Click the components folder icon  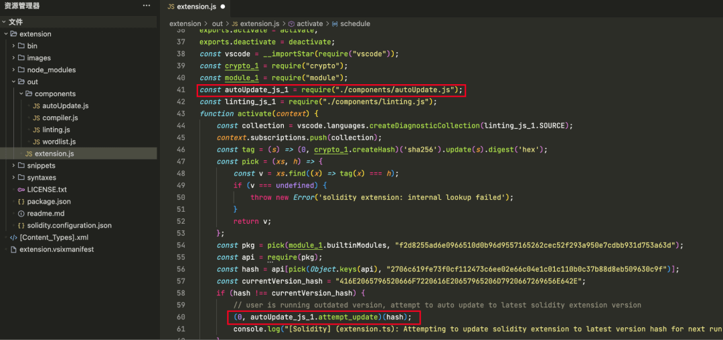(29, 94)
